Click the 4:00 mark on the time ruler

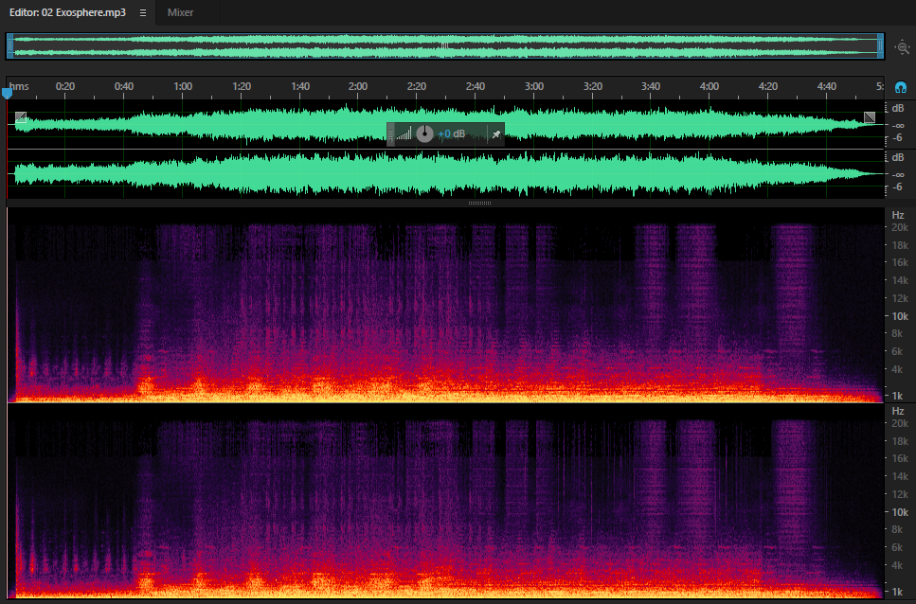coord(709,86)
